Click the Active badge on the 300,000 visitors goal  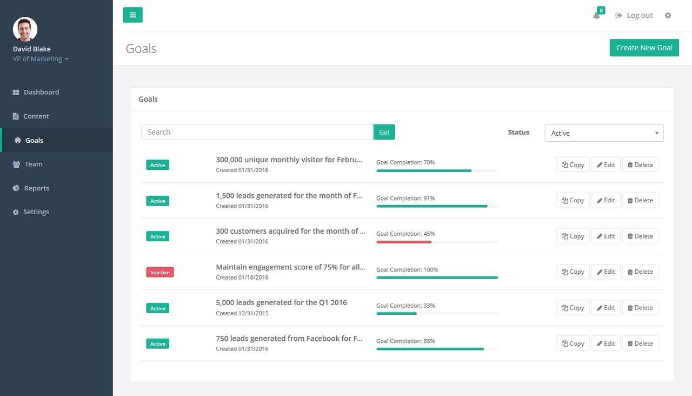pyautogui.click(x=157, y=164)
